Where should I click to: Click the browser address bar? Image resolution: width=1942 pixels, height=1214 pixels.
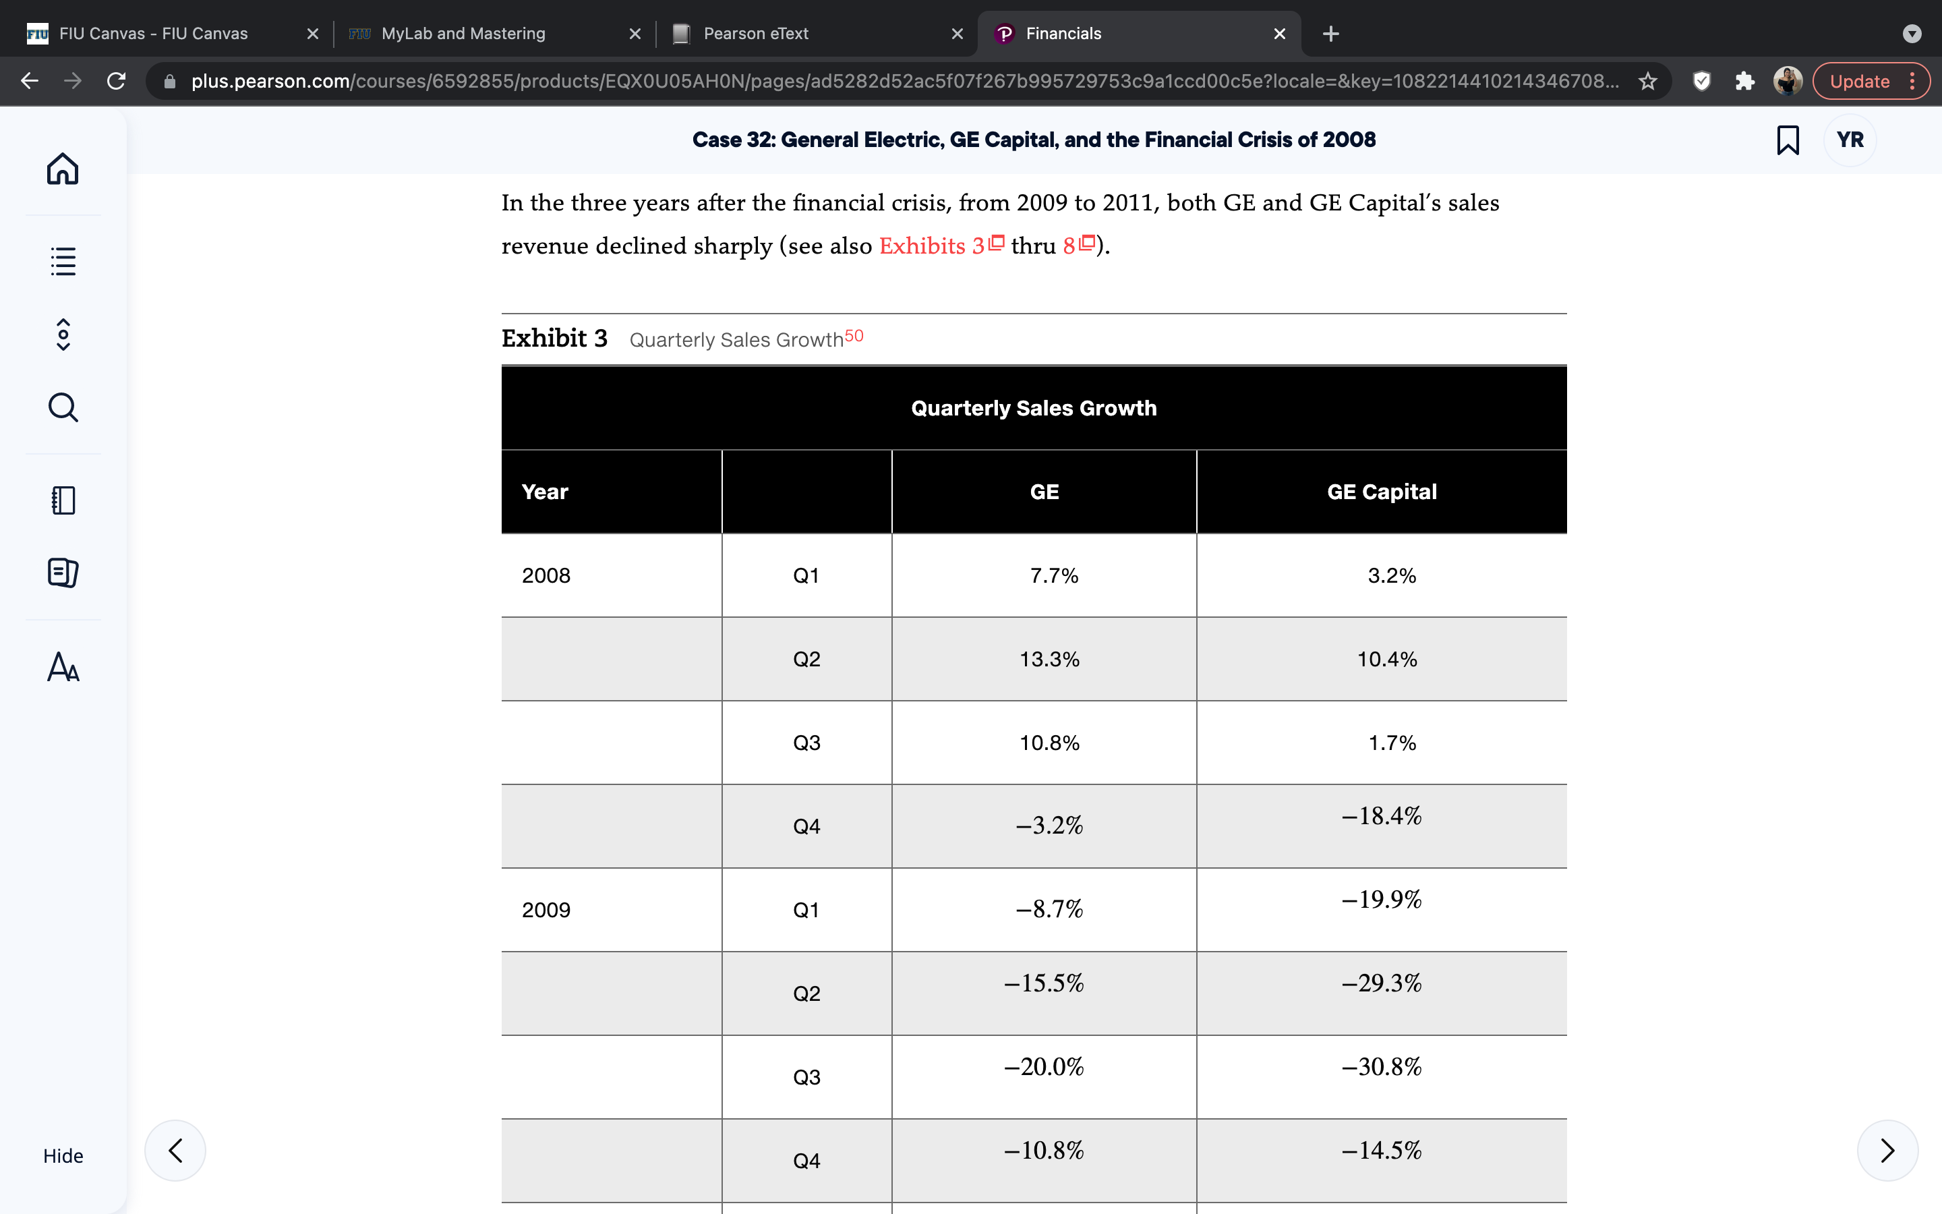(904, 81)
